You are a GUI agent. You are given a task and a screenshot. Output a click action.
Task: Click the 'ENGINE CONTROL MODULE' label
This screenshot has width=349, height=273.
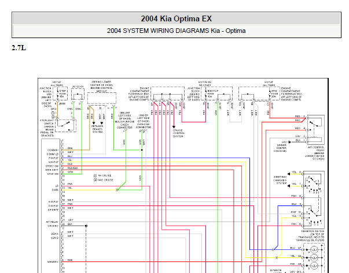102,89
